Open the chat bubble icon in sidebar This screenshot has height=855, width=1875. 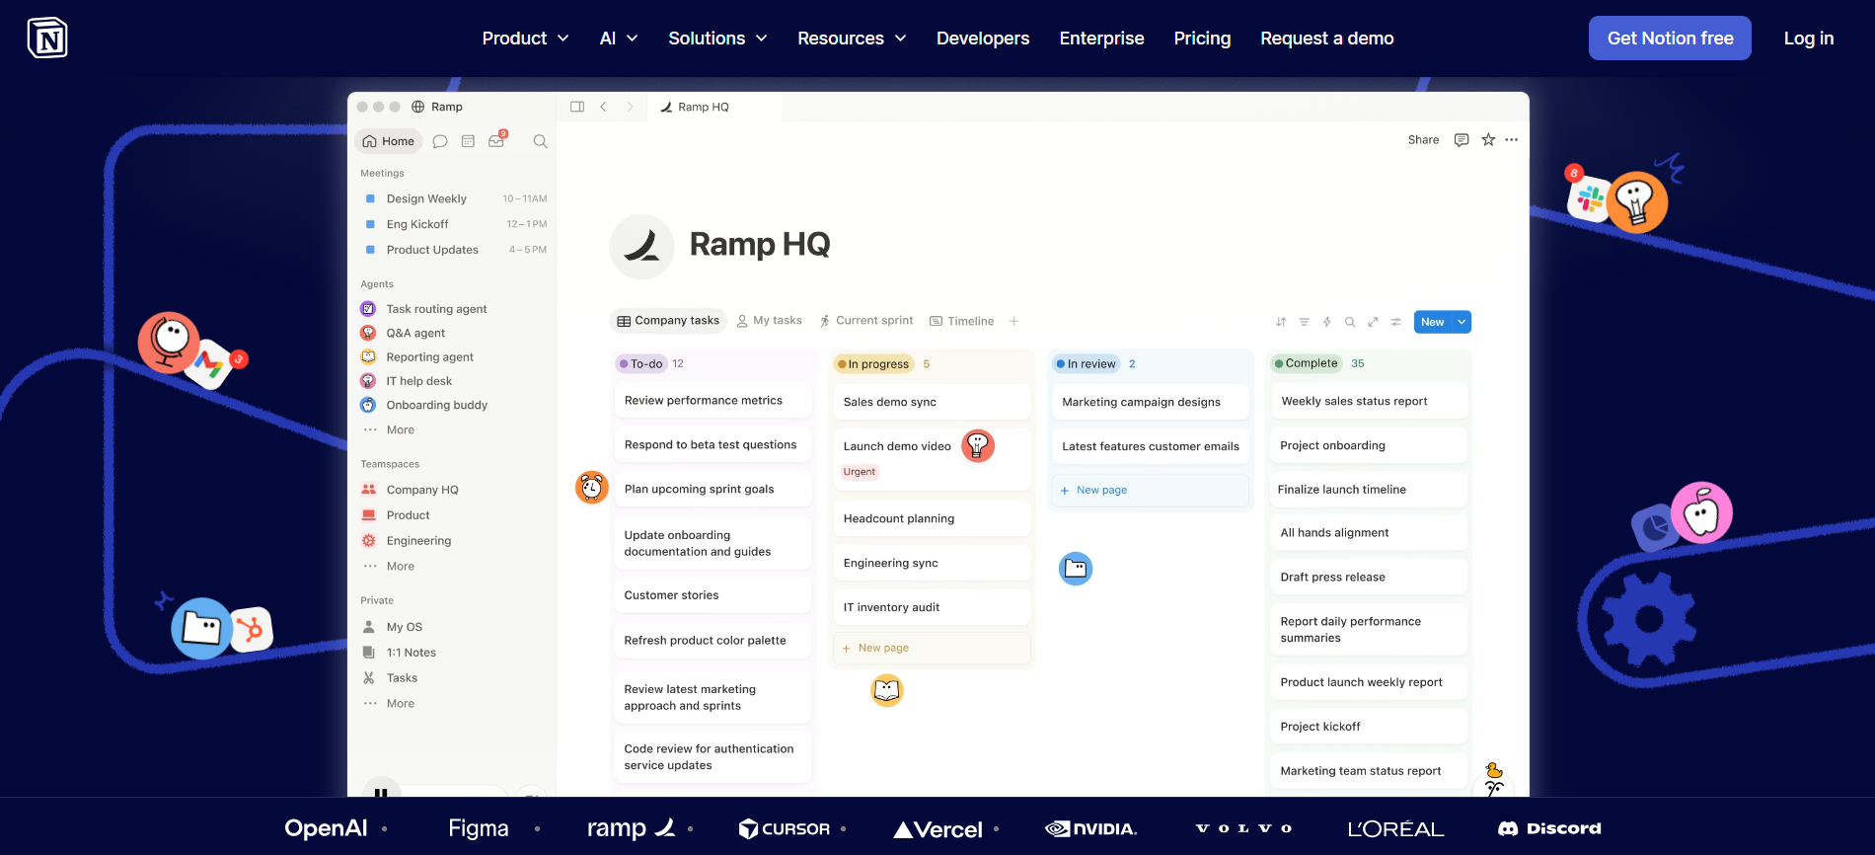pos(440,141)
